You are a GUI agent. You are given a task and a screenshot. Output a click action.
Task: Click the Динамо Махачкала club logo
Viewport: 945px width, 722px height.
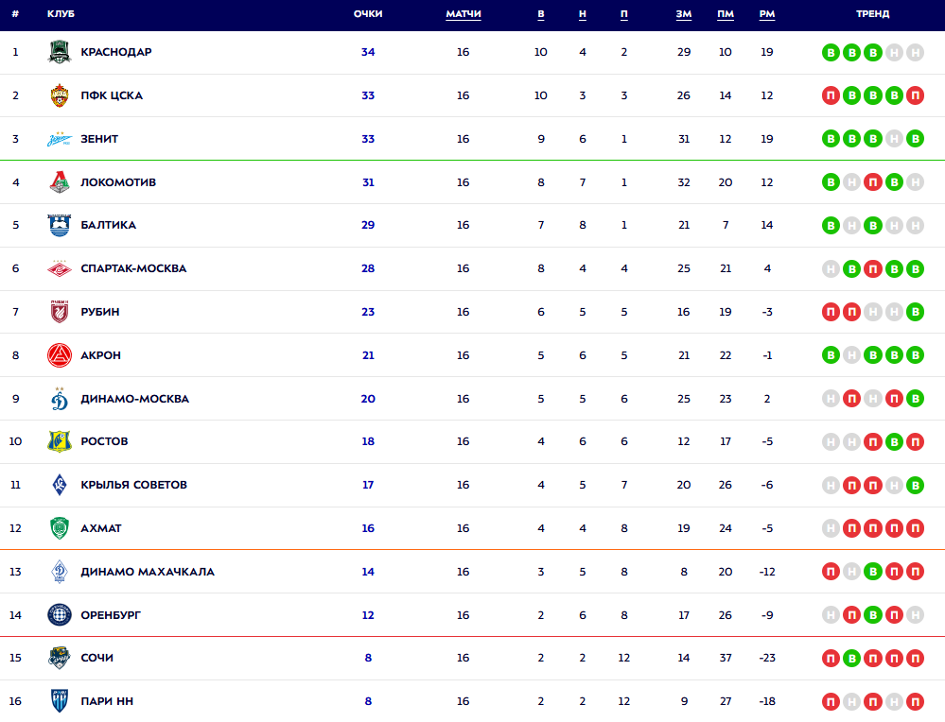[x=60, y=572]
